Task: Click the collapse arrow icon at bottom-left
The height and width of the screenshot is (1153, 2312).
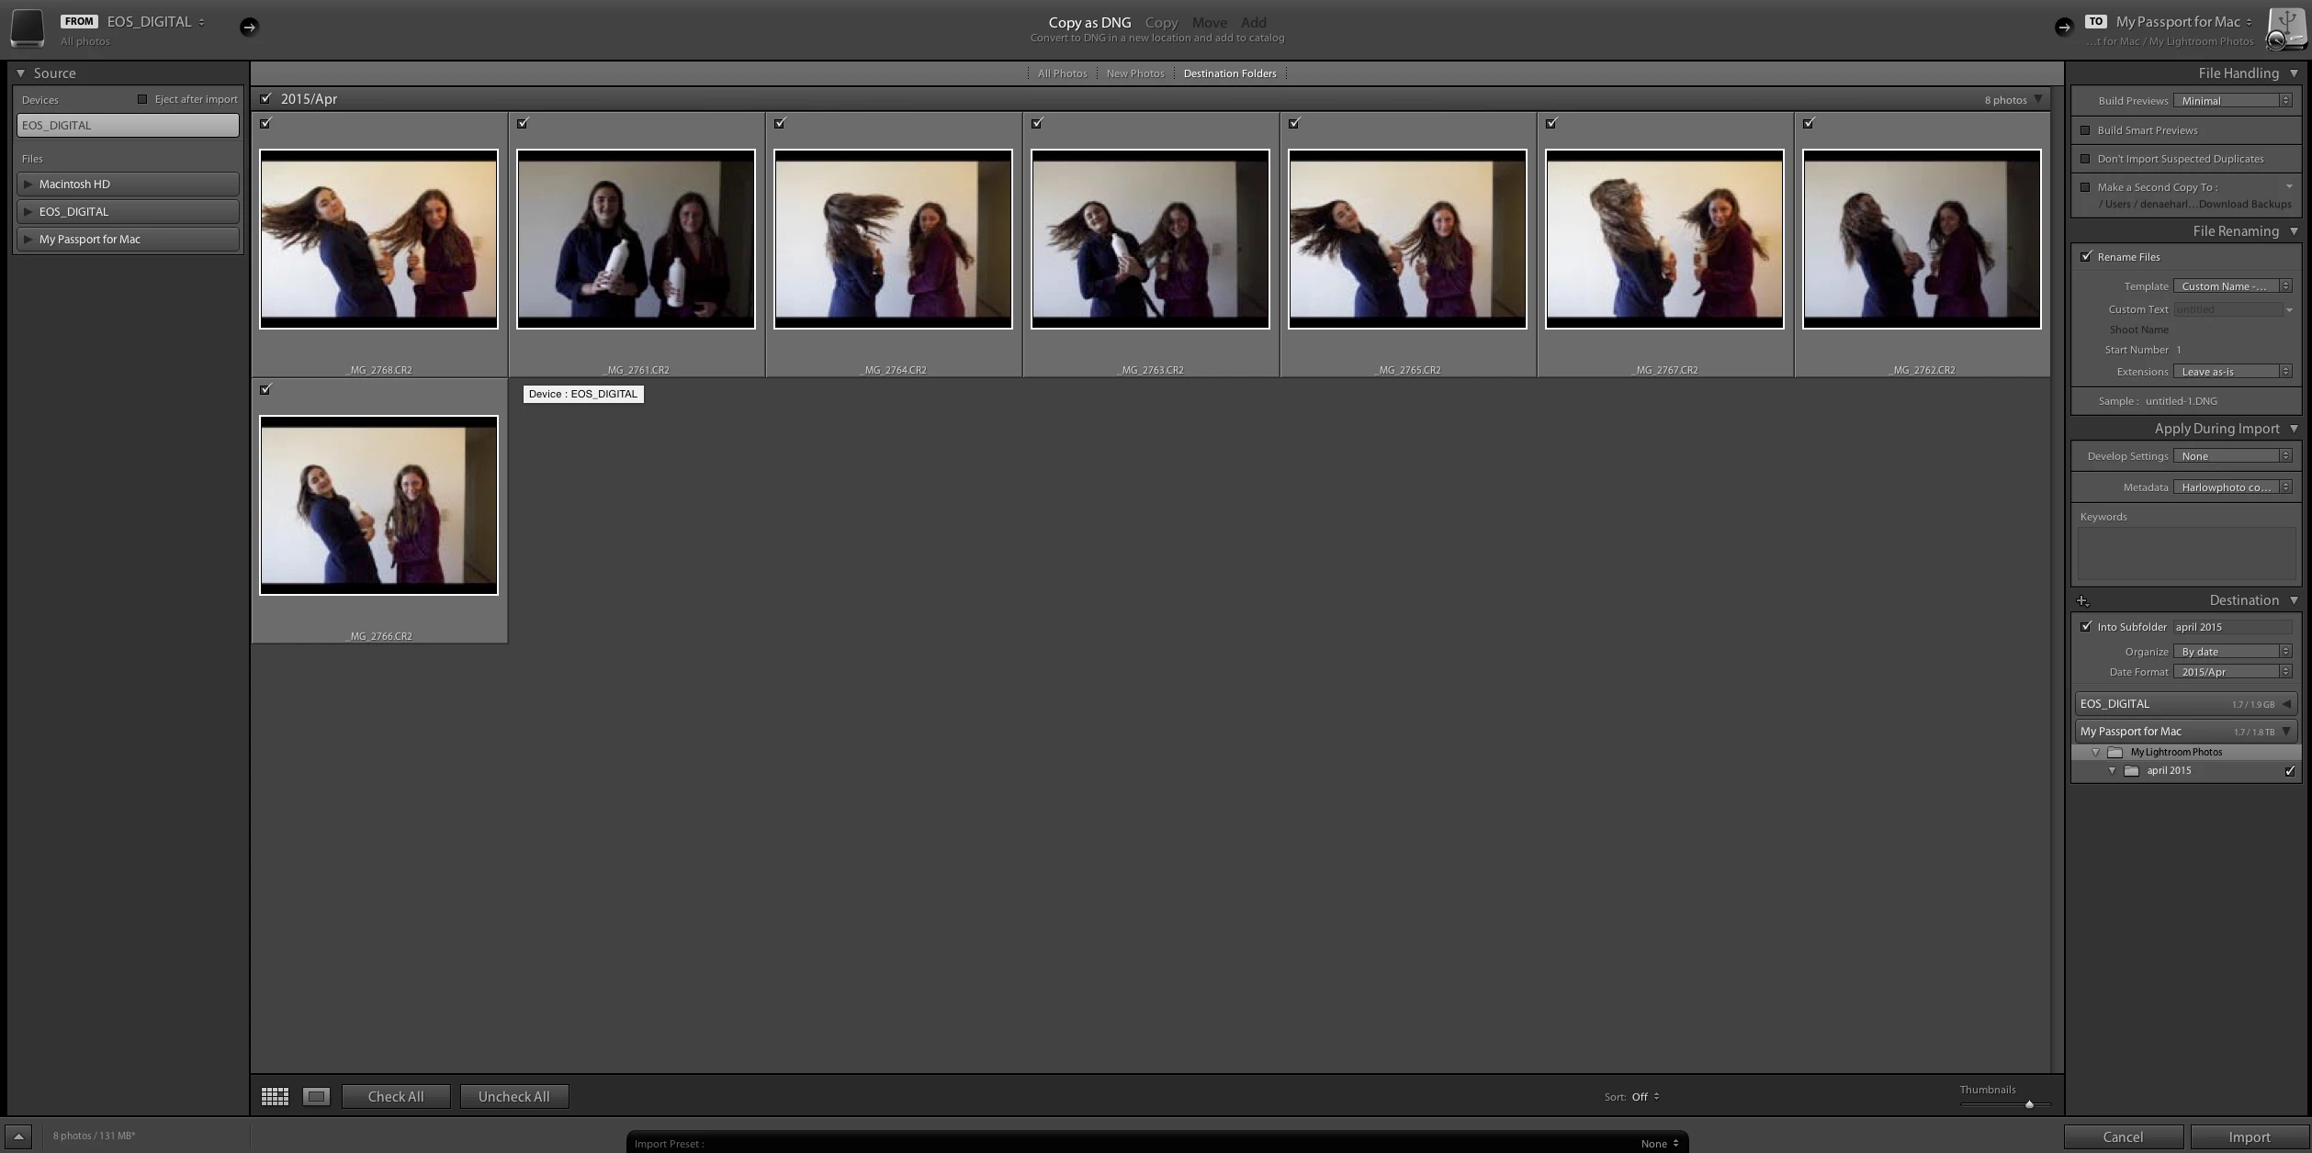Action: pyautogui.click(x=17, y=1136)
